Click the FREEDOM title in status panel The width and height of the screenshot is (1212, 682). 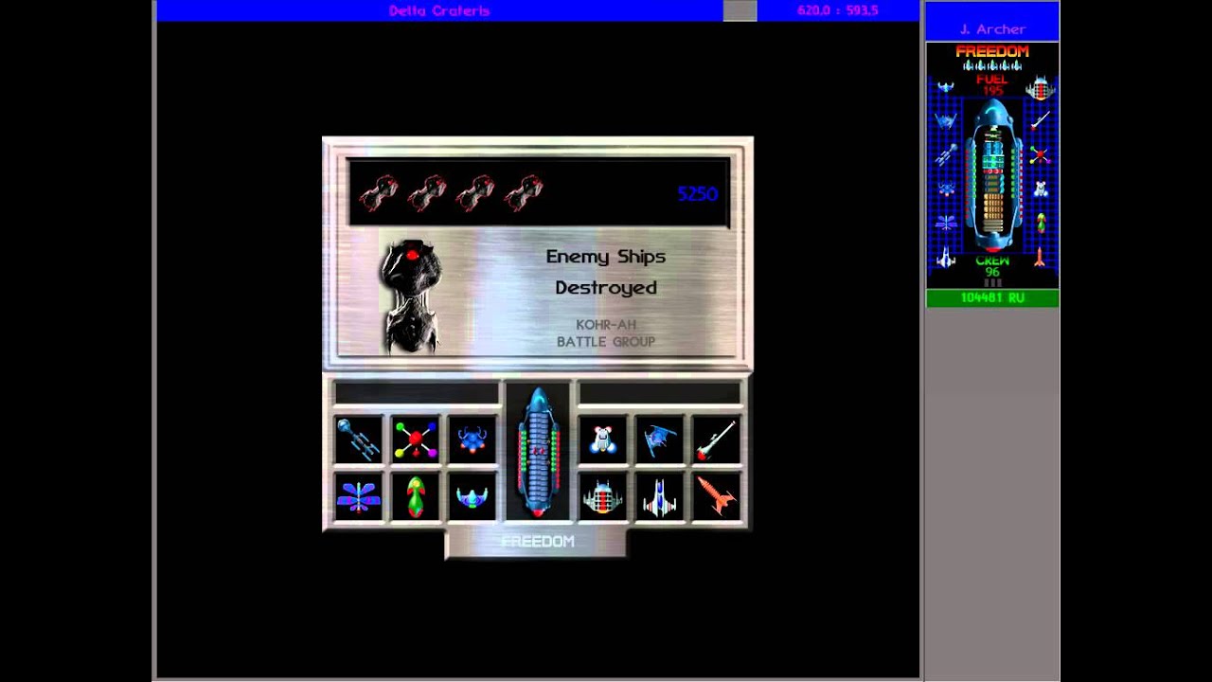[992, 51]
